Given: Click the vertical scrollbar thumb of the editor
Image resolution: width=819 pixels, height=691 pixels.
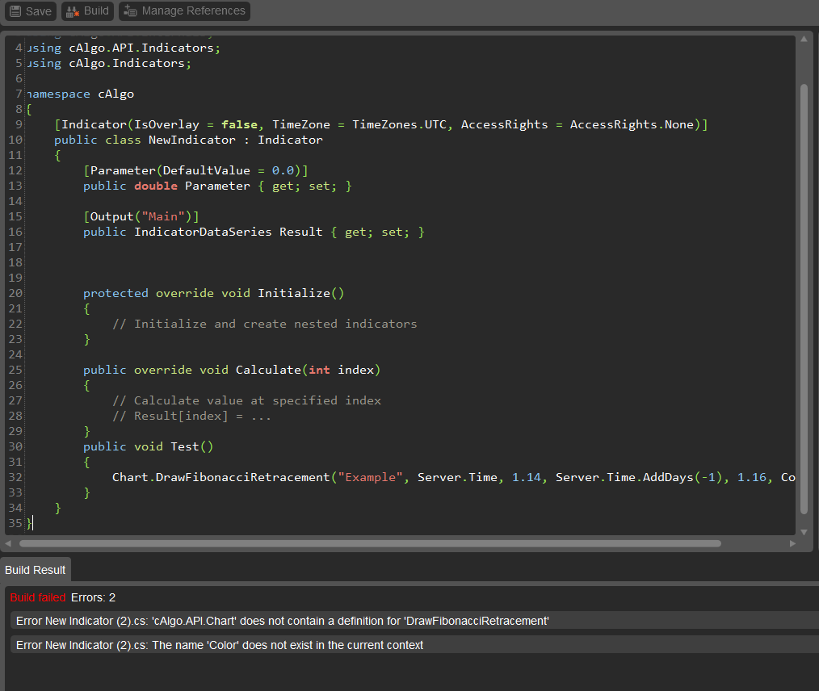Looking at the screenshot, I should (804, 299).
